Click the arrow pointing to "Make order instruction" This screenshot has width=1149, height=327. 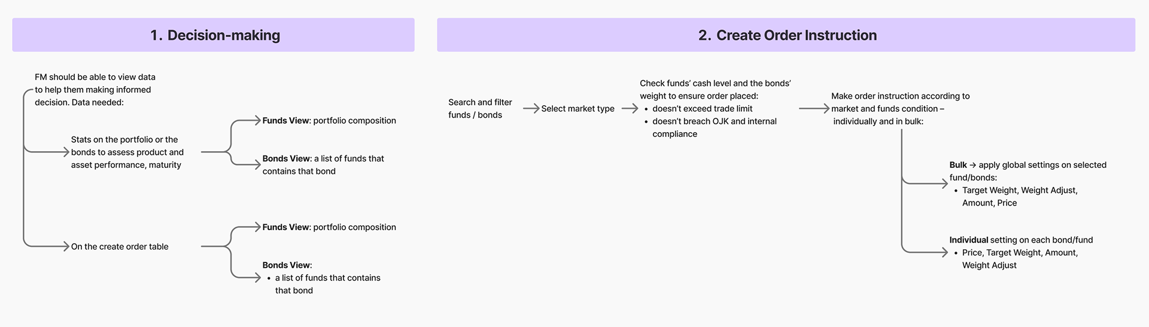(814, 109)
